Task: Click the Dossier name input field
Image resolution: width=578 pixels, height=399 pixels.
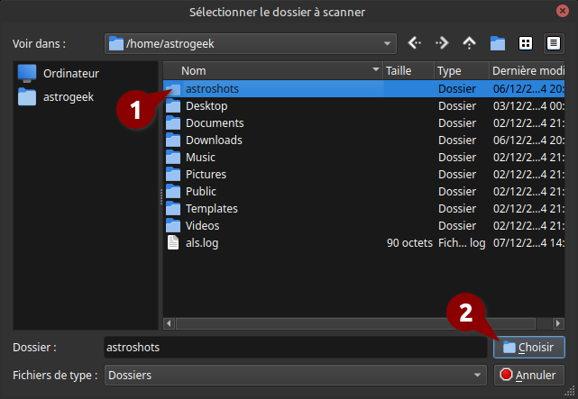Action: pos(295,347)
